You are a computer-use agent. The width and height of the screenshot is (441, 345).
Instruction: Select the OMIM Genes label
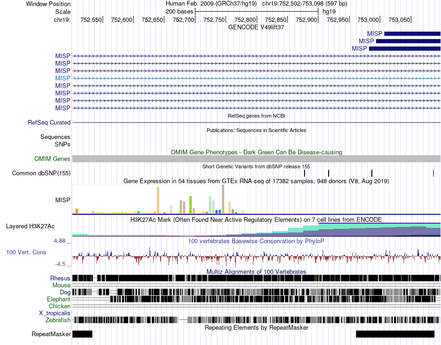pyautogui.click(x=52, y=159)
